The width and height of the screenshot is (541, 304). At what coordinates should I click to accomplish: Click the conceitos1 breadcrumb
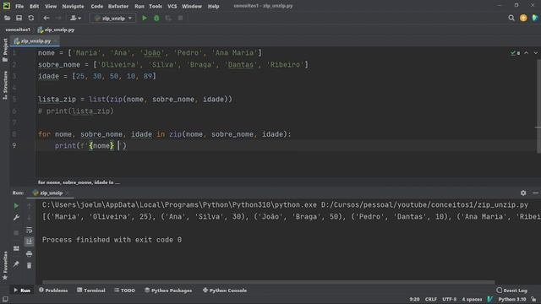pyautogui.click(x=18, y=30)
